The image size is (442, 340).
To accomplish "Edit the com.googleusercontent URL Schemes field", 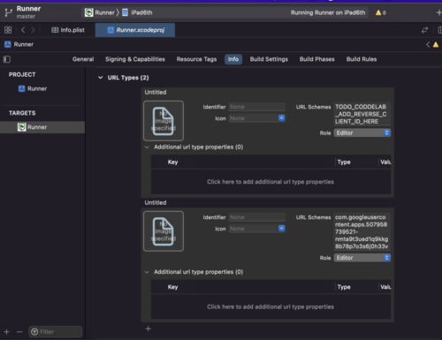I will coord(362,232).
